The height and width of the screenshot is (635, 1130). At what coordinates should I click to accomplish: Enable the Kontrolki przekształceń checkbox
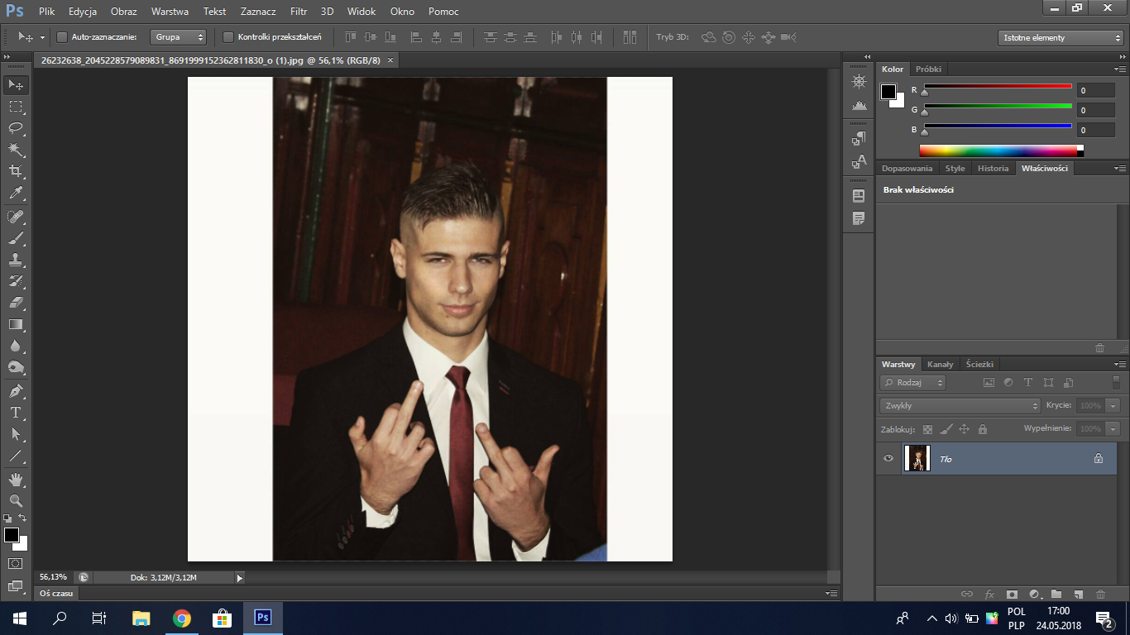[x=229, y=37]
